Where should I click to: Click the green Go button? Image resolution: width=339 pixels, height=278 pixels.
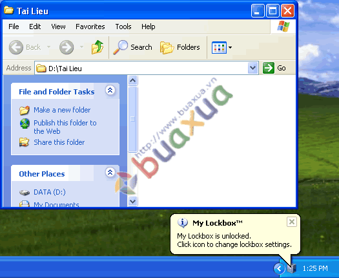click(x=274, y=68)
